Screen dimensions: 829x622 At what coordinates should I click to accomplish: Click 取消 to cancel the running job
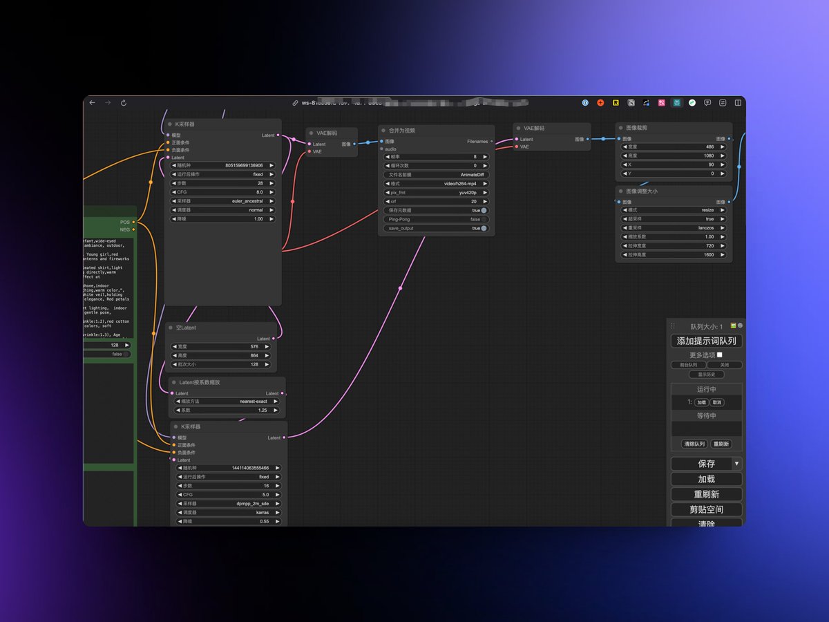click(x=716, y=402)
